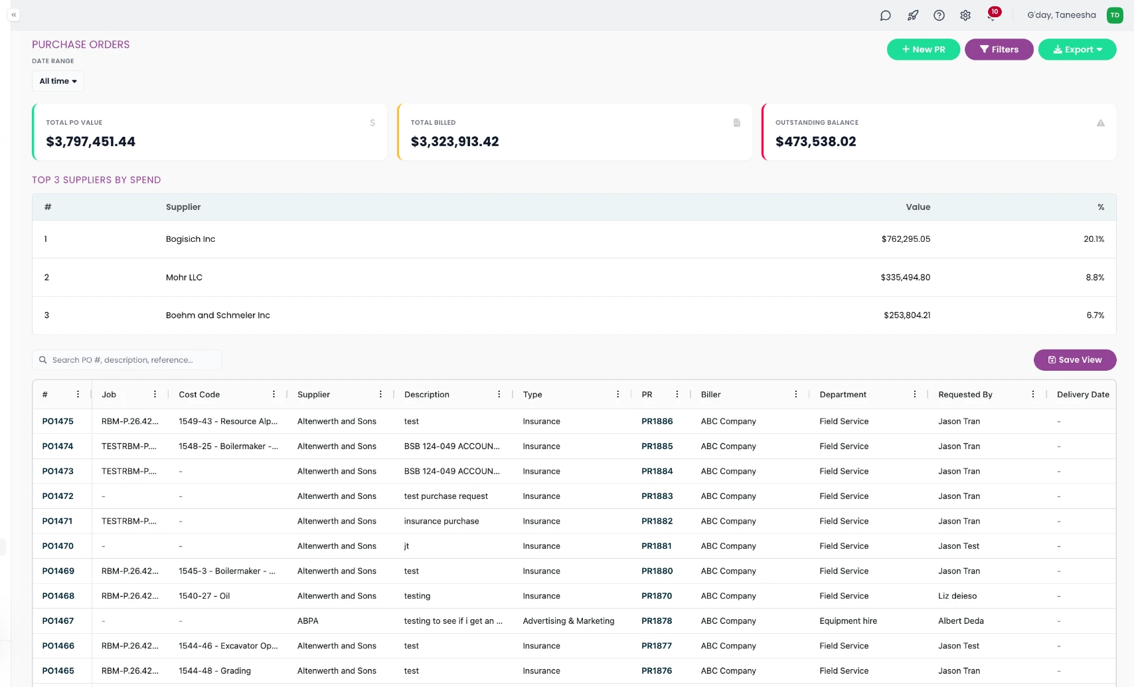Open the PR column options menu
This screenshot has height=687, width=1134.
(x=677, y=394)
